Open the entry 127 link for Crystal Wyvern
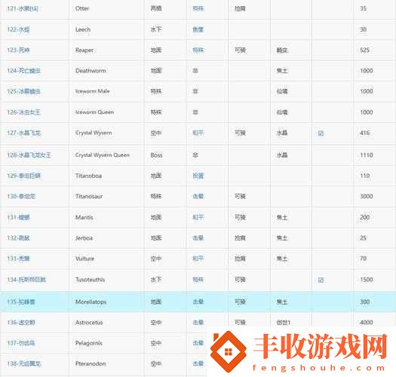The width and height of the screenshot is (396, 377). pyautogui.click(x=23, y=133)
